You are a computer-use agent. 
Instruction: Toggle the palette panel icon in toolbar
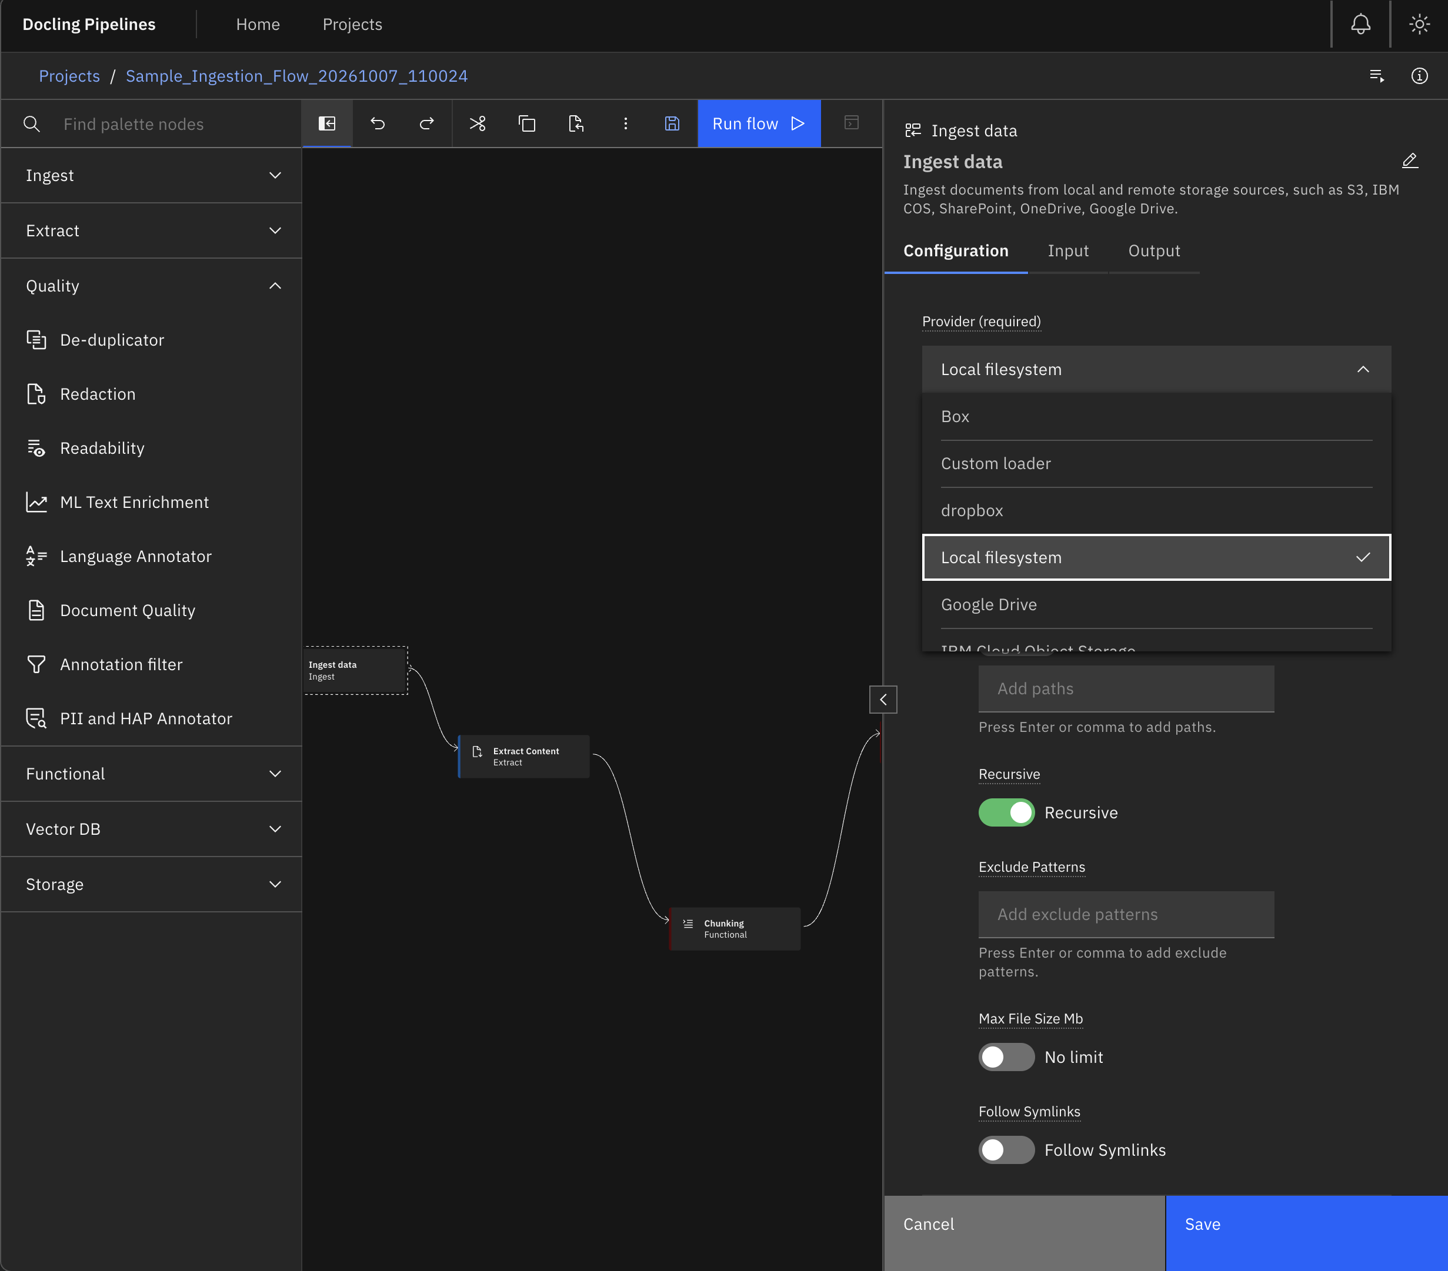coord(326,124)
